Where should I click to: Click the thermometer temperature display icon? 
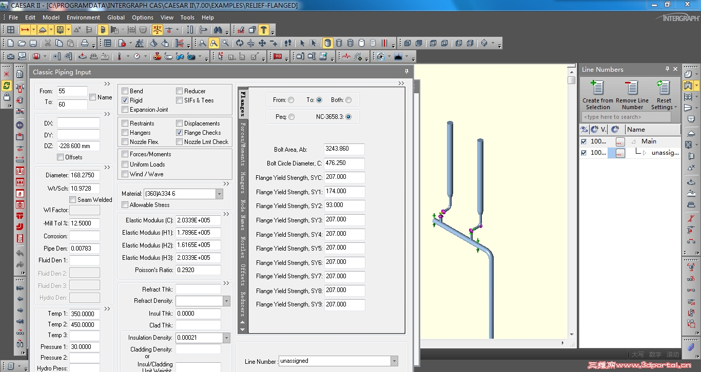119,56
